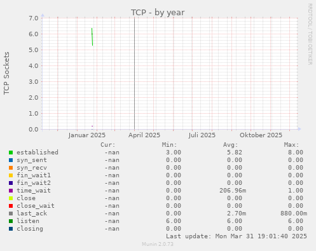
Task: Click the gray vertical current-time marker line
Action: click(134, 74)
